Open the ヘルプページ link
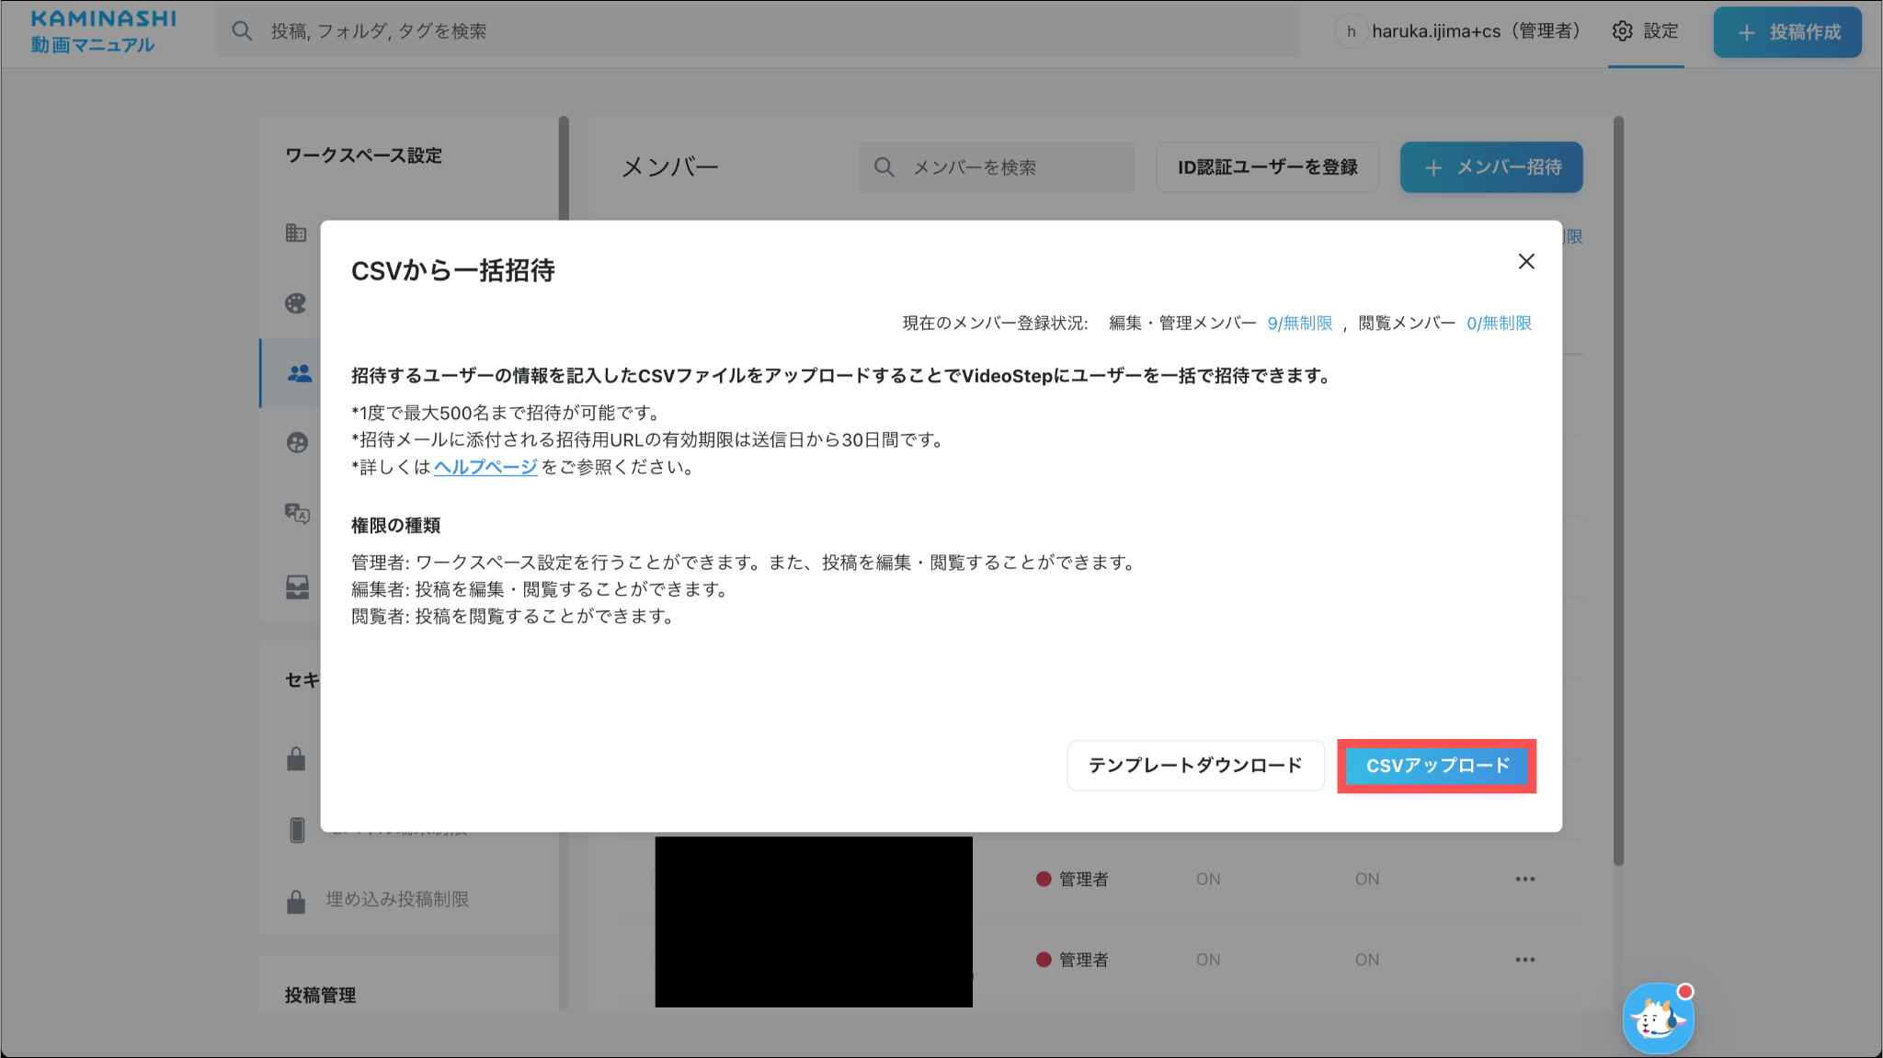 [x=485, y=467]
